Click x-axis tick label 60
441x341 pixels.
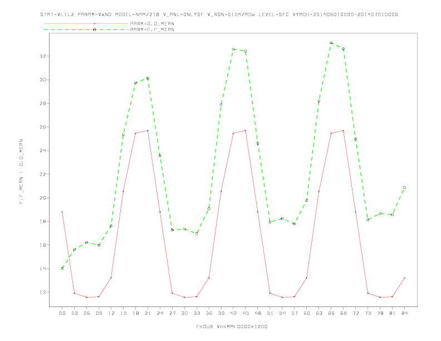pyautogui.click(x=307, y=313)
